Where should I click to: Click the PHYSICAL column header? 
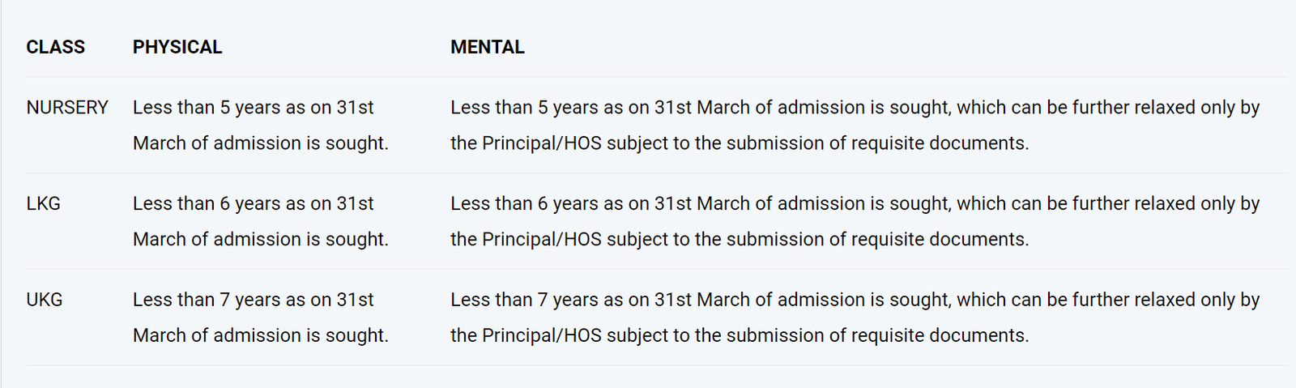tap(177, 47)
